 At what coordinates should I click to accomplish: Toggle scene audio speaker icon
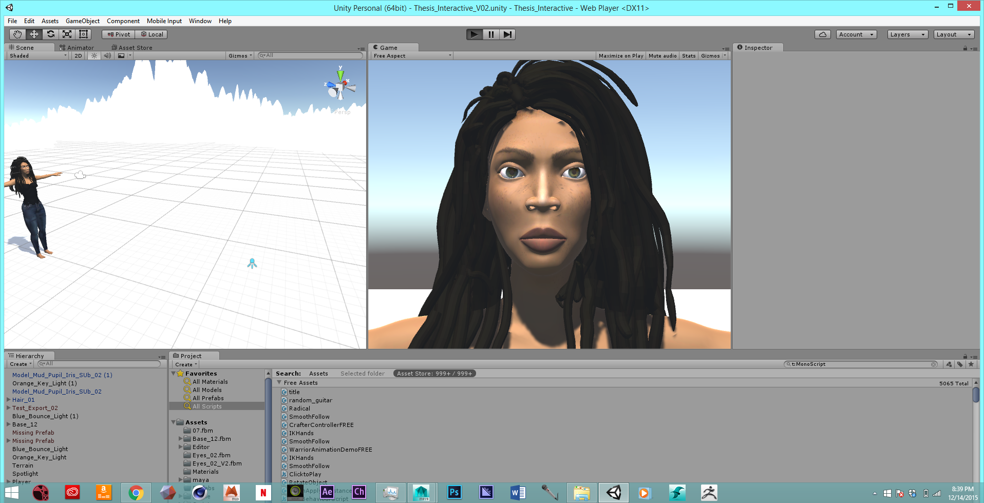point(107,55)
